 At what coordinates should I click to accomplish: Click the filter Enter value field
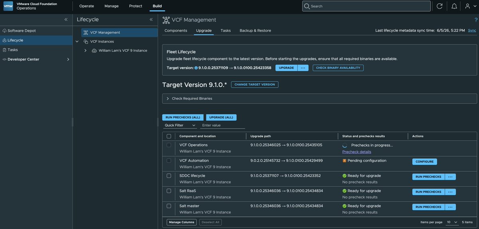tap(223, 125)
